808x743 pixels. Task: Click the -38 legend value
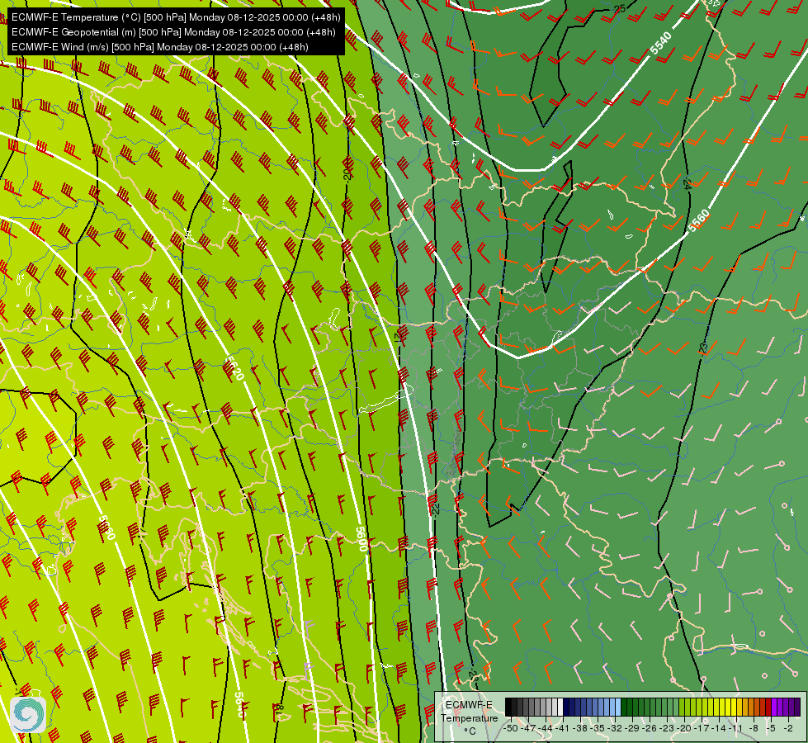coord(581,728)
